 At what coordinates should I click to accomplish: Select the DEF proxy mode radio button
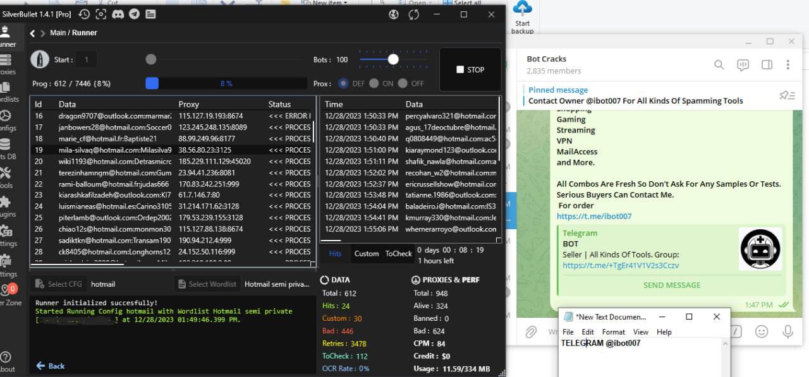coord(343,83)
